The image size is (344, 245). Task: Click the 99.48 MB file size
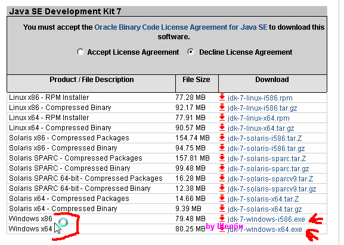pos(190,168)
